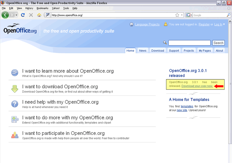Open the Yahoo! menu

click(x=56, y=8)
